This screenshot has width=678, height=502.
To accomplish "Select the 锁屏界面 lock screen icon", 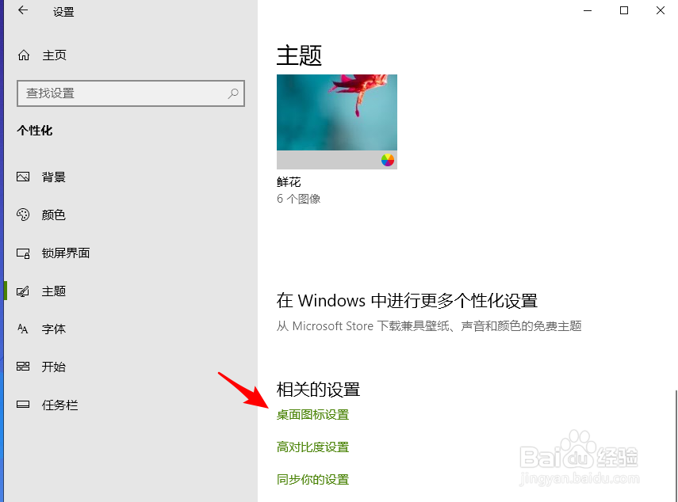I will coord(23,253).
